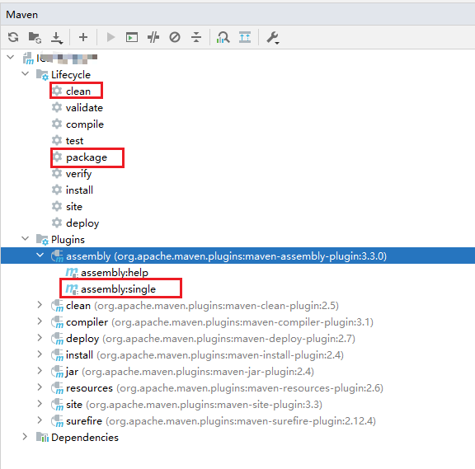
Task: Select the assembly:help goal
Action: (x=107, y=273)
